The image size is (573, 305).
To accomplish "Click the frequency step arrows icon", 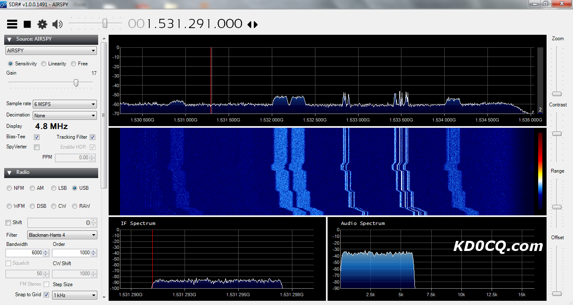I will pyautogui.click(x=253, y=24).
